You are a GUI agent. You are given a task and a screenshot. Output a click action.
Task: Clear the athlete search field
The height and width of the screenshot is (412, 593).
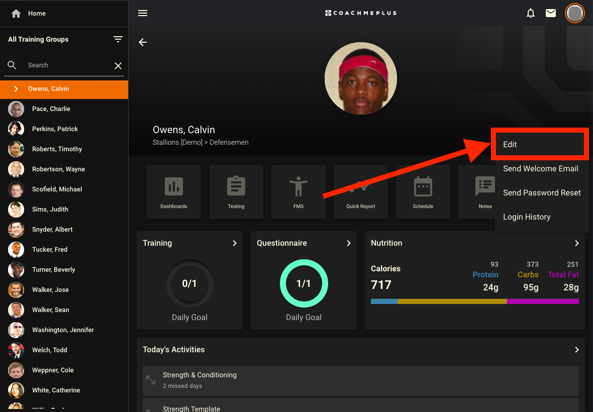click(x=118, y=66)
